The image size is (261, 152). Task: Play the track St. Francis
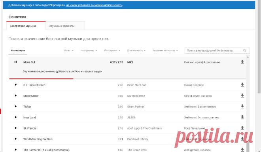pos(16,128)
